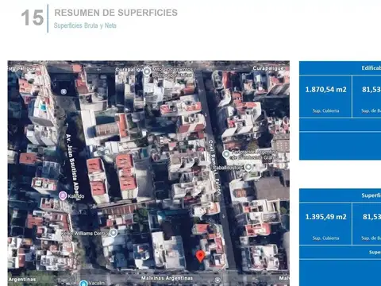
Task: Click the purple Kalindo map marker
Action: coord(63,195)
